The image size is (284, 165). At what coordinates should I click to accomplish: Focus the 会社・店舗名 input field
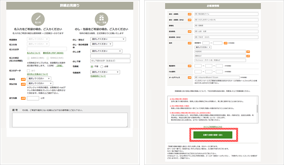pyautogui.click(x=226, y=14)
